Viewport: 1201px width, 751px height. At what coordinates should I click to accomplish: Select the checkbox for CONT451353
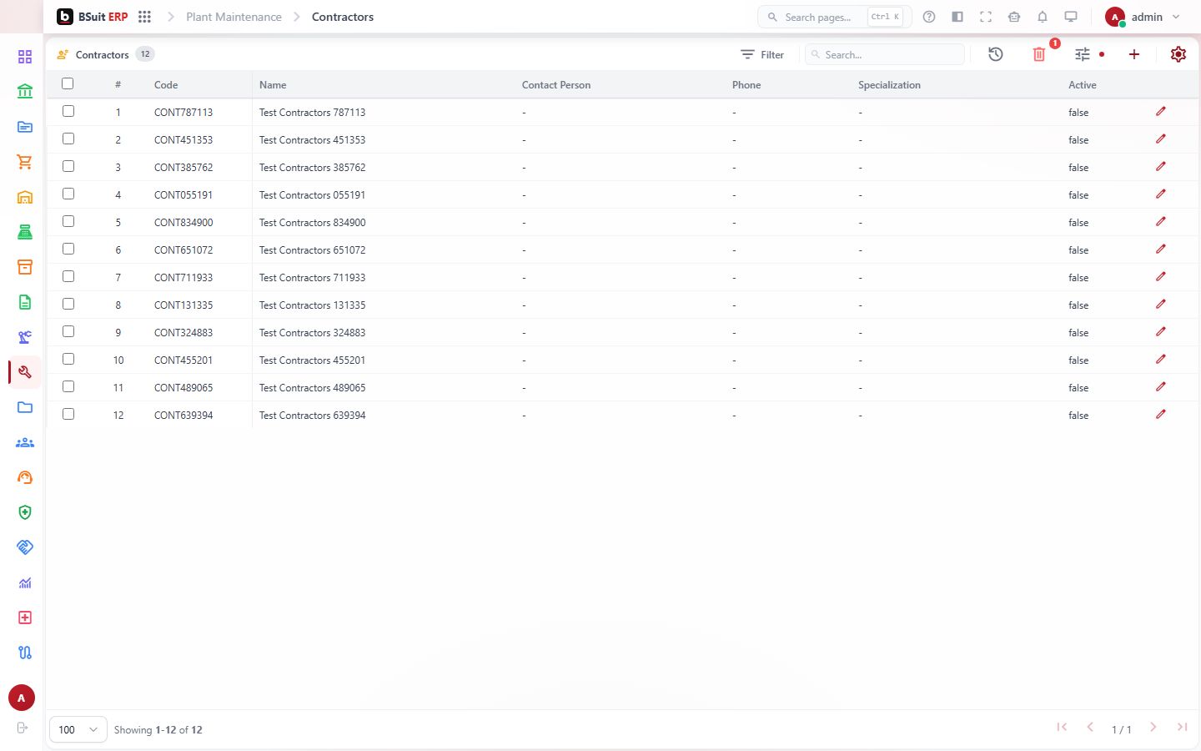coord(68,139)
